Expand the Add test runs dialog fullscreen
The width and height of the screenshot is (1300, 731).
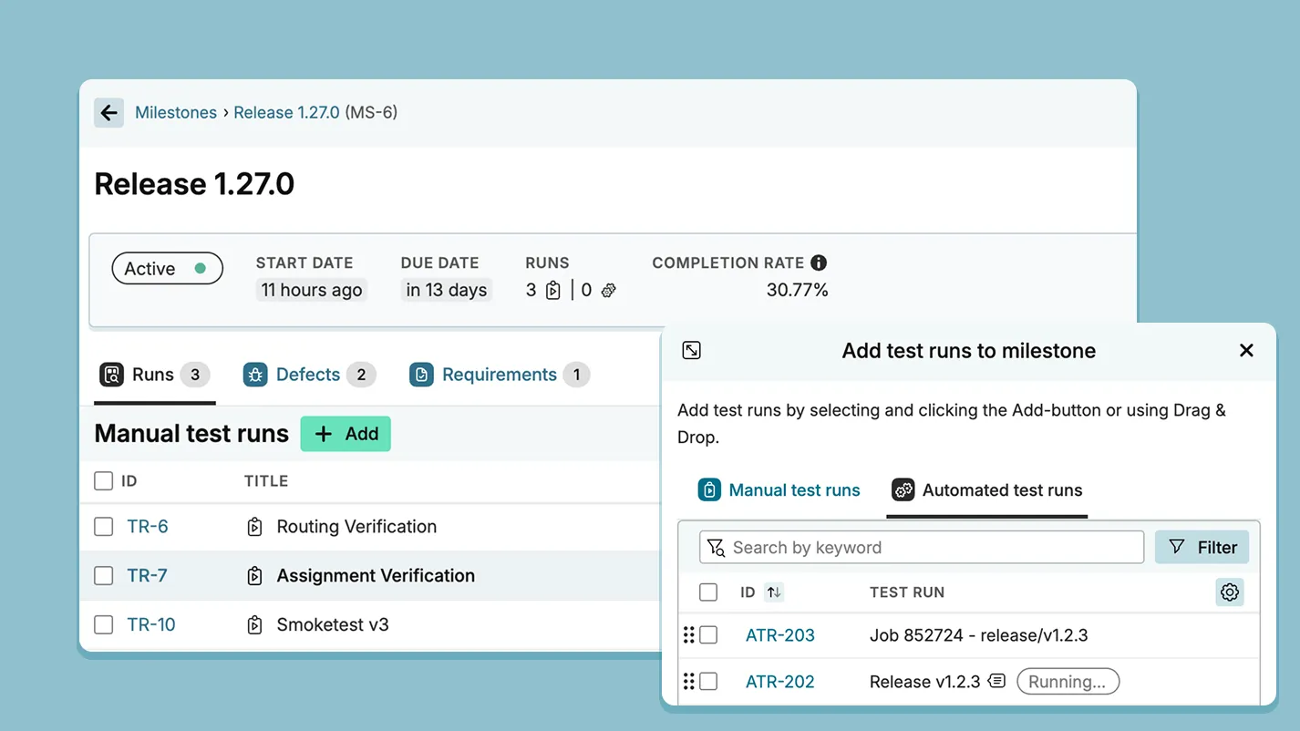pyautogui.click(x=692, y=349)
